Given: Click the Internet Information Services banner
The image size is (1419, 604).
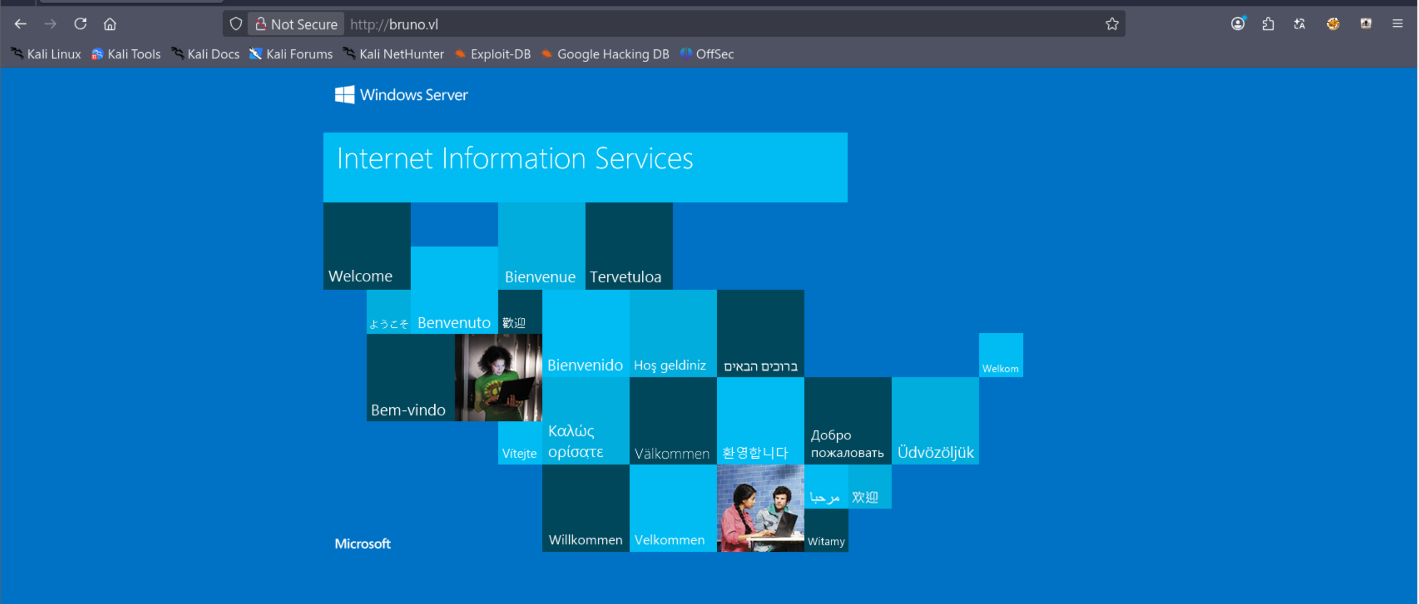Looking at the screenshot, I should (585, 167).
